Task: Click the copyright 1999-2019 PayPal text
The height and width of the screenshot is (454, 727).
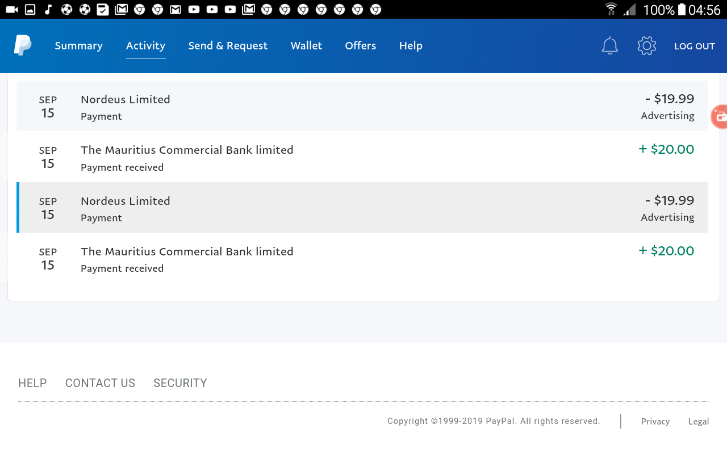Action: tap(494, 421)
